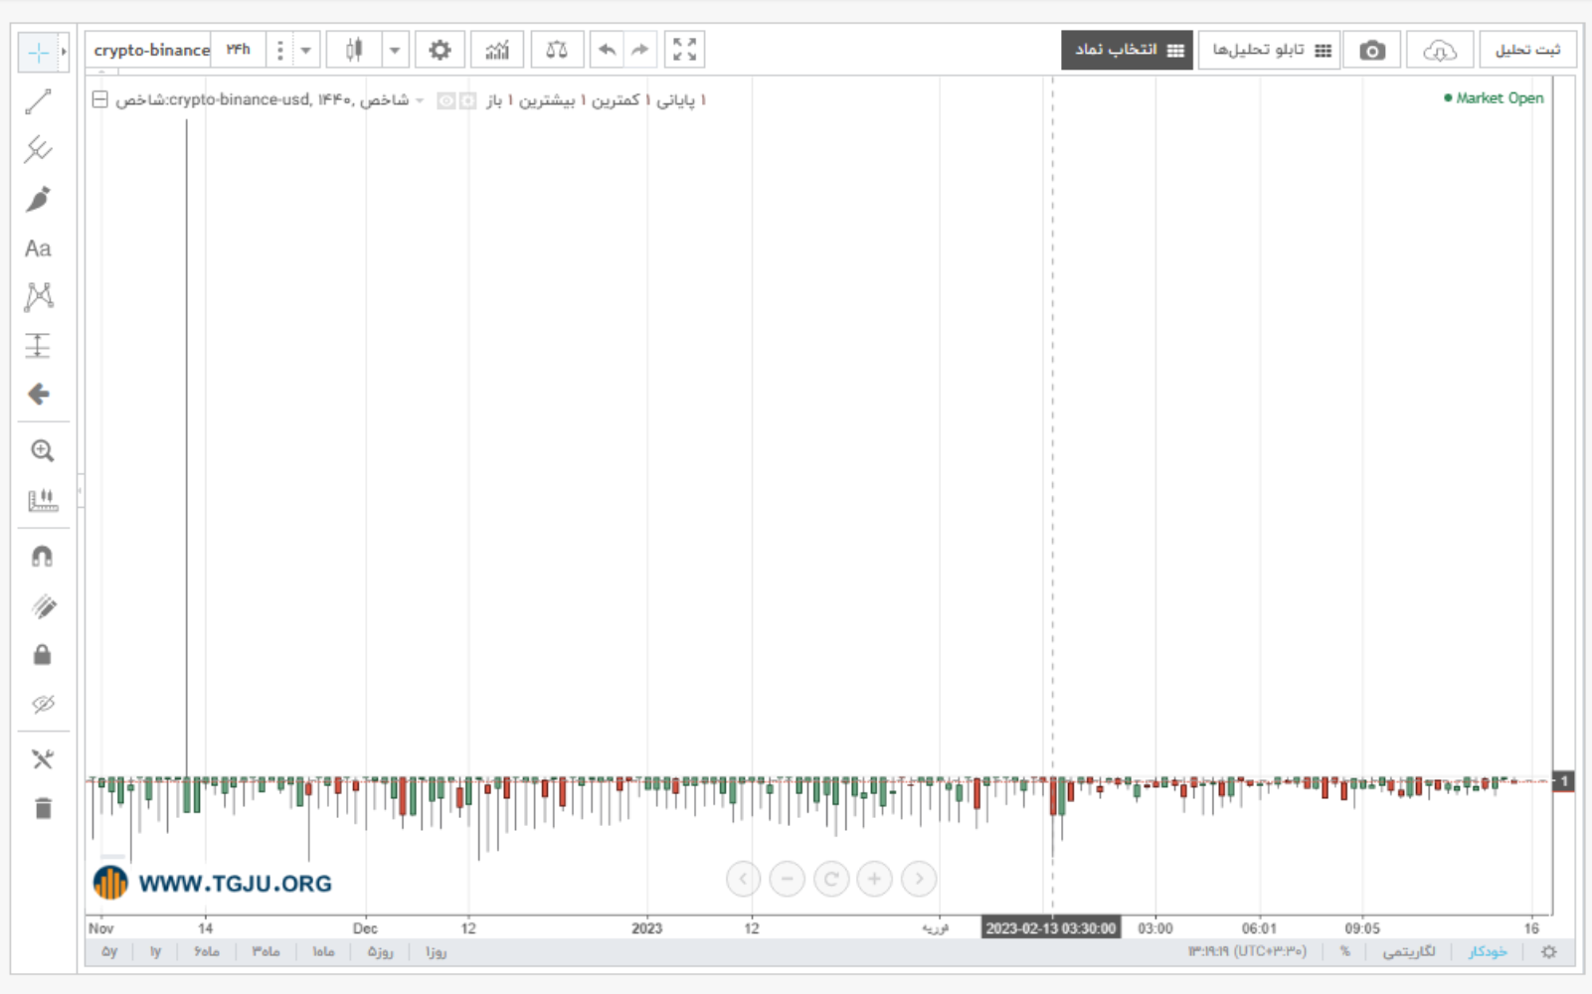Open the candlestick chart style button

(x=354, y=50)
